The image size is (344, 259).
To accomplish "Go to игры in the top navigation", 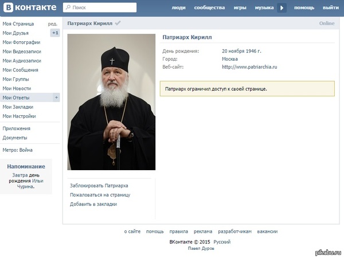I will 240,8.
